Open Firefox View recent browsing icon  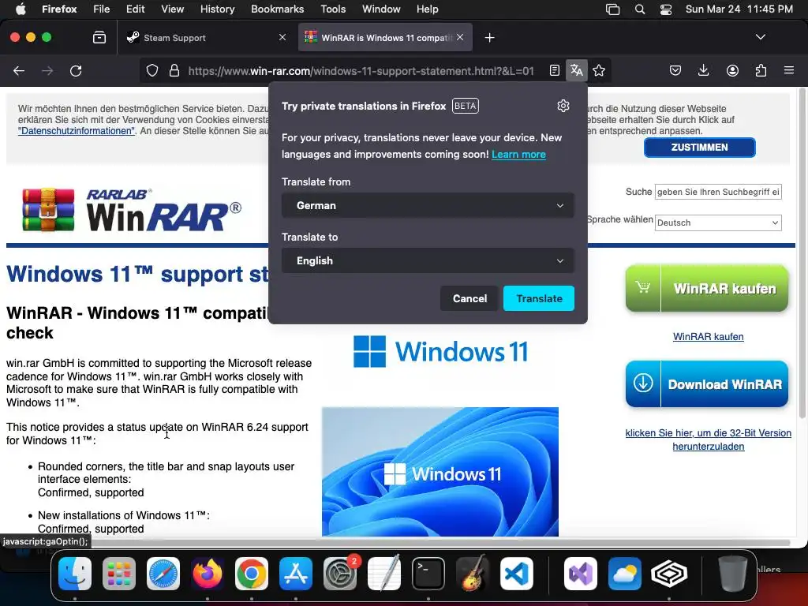pos(99,38)
